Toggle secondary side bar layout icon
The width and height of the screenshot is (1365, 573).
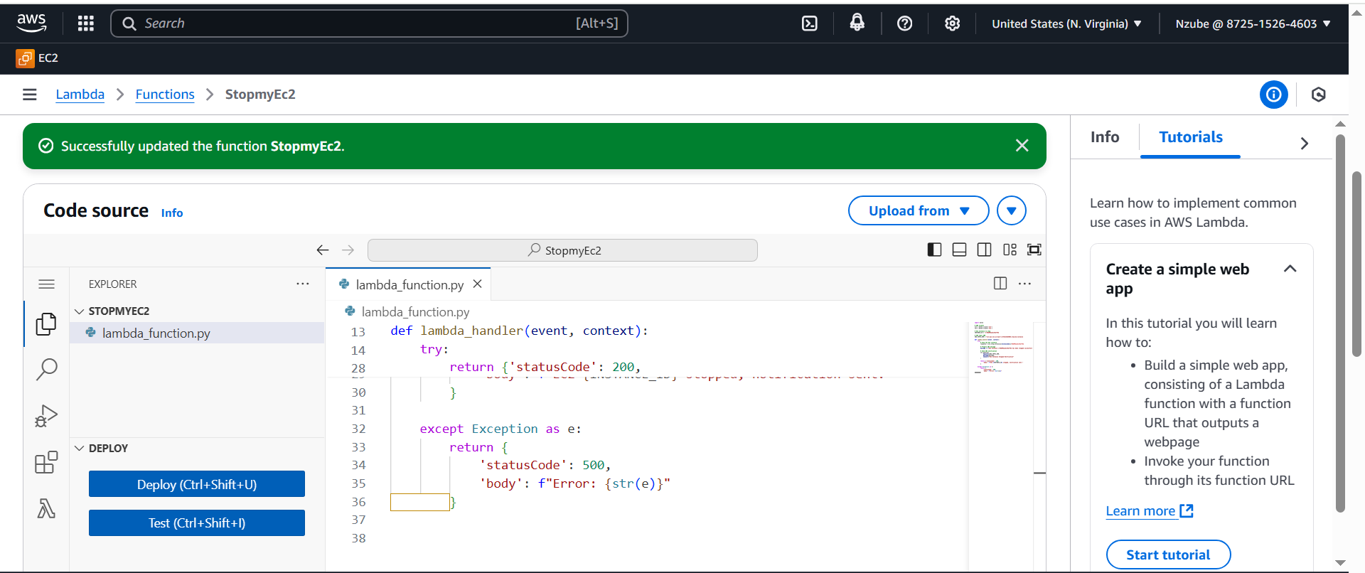click(x=985, y=250)
